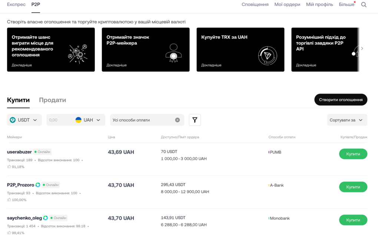Open the UAH currency selector

coord(88,120)
